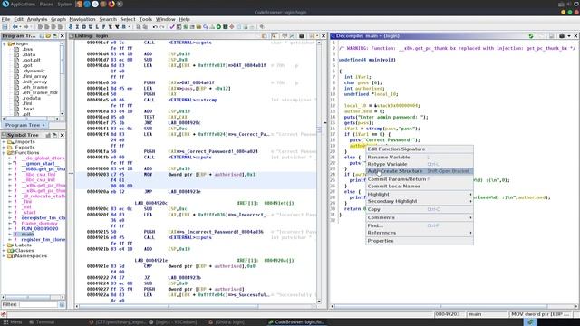The height and width of the screenshot is (326, 580).
Task: Select the .dynamic section in Program Tree
Action: click(34, 71)
